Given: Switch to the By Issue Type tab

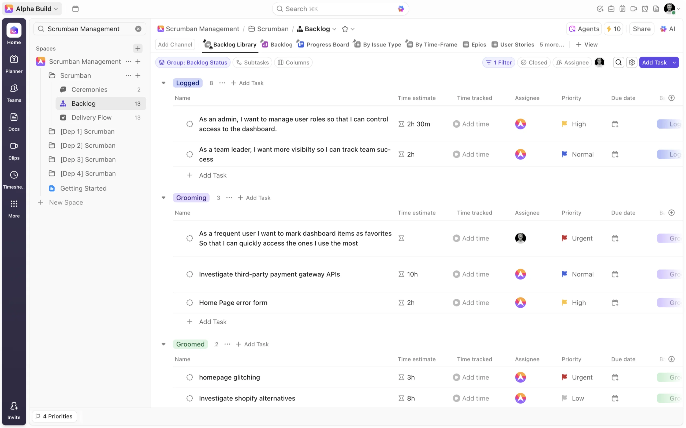Looking at the screenshot, I should [x=378, y=44].
